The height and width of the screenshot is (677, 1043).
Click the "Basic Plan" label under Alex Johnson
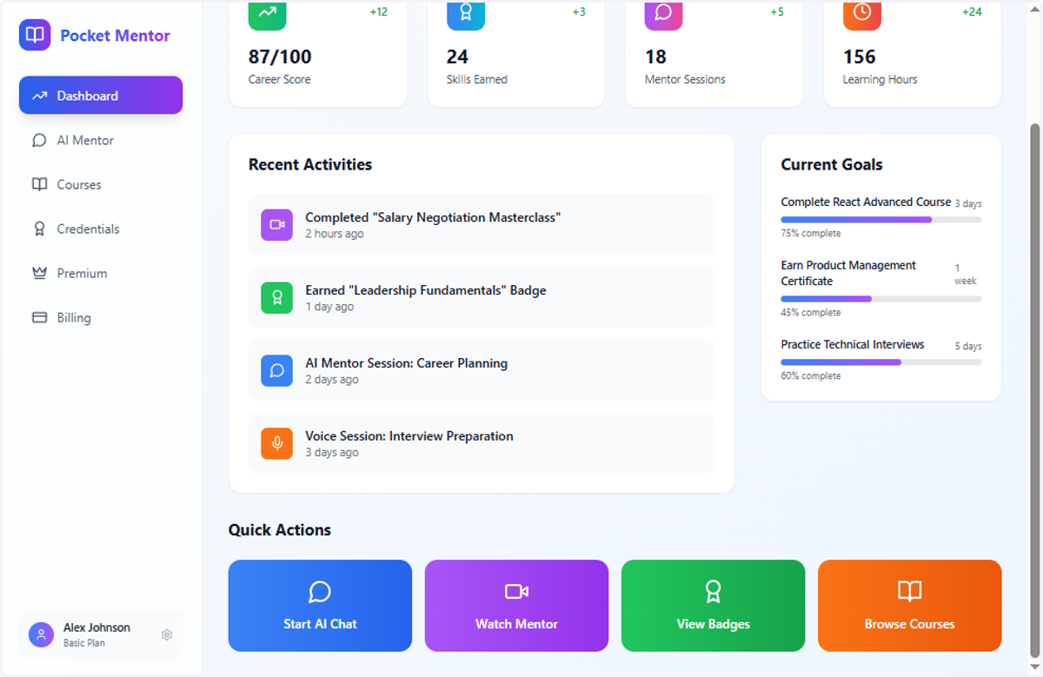[x=84, y=643]
